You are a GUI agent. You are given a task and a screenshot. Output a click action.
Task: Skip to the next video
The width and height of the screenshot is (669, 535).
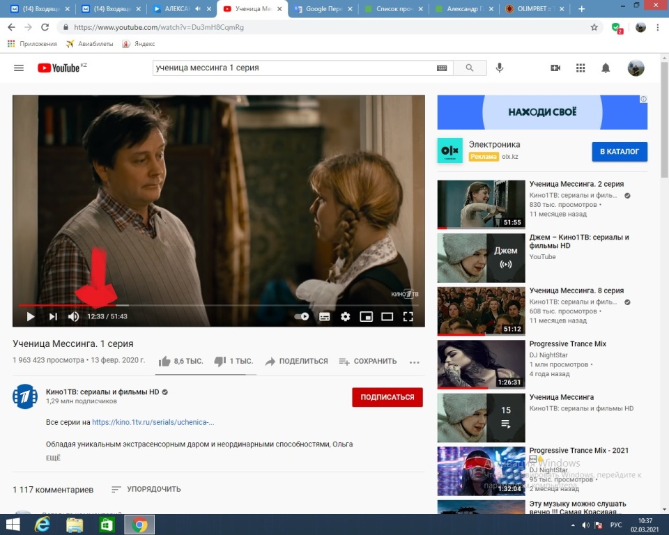(53, 316)
